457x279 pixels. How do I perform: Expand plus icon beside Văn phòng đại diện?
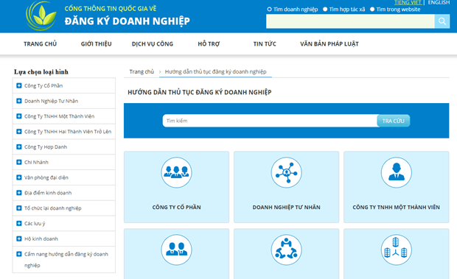point(19,177)
